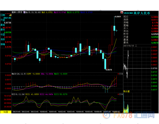Click the 6.8961 high price marker
The image size is (159, 124).
[118, 17]
